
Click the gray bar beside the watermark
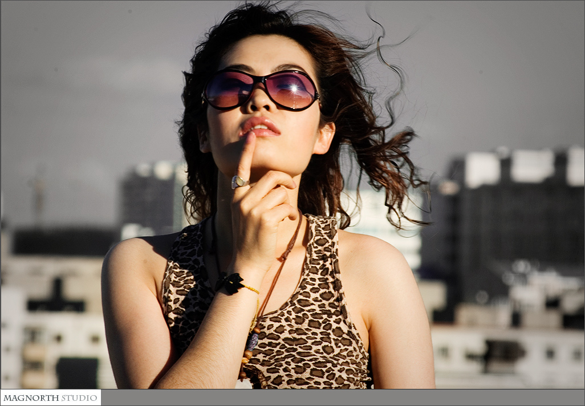pyautogui.click(x=342, y=397)
